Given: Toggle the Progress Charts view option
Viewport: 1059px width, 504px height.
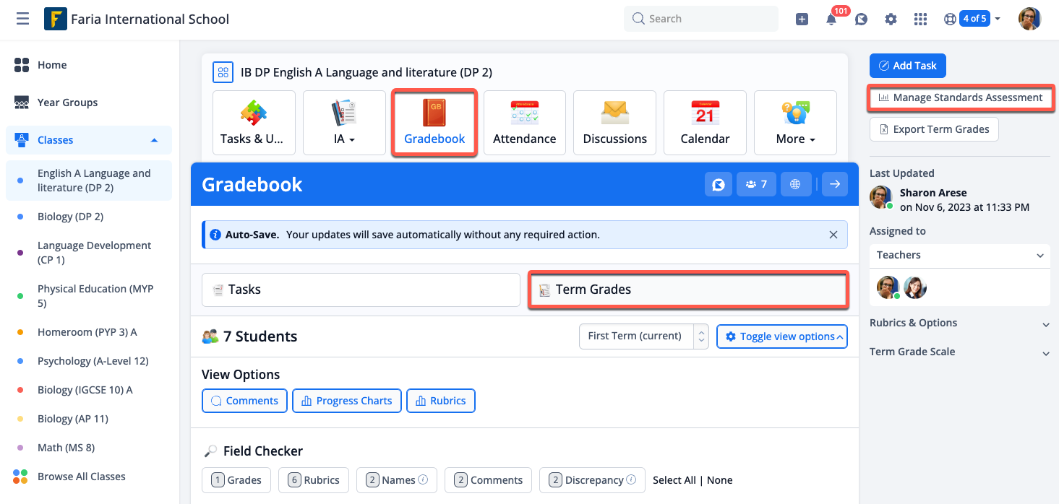Looking at the screenshot, I should click(x=346, y=401).
